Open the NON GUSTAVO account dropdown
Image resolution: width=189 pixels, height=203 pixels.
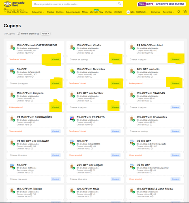137,12
